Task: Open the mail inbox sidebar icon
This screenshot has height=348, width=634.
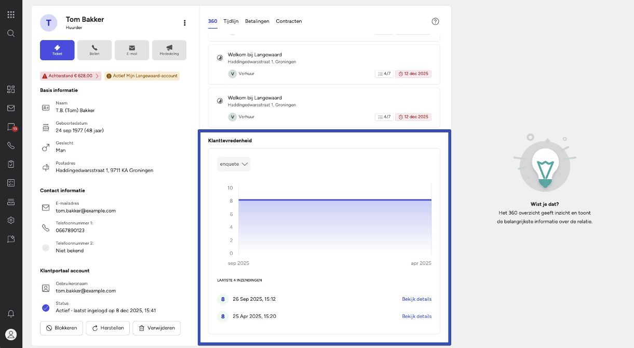Action: pos(11,108)
